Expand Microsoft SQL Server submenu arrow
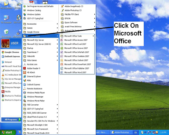The width and height of the screenshot is (169, 135). [57, 40]
